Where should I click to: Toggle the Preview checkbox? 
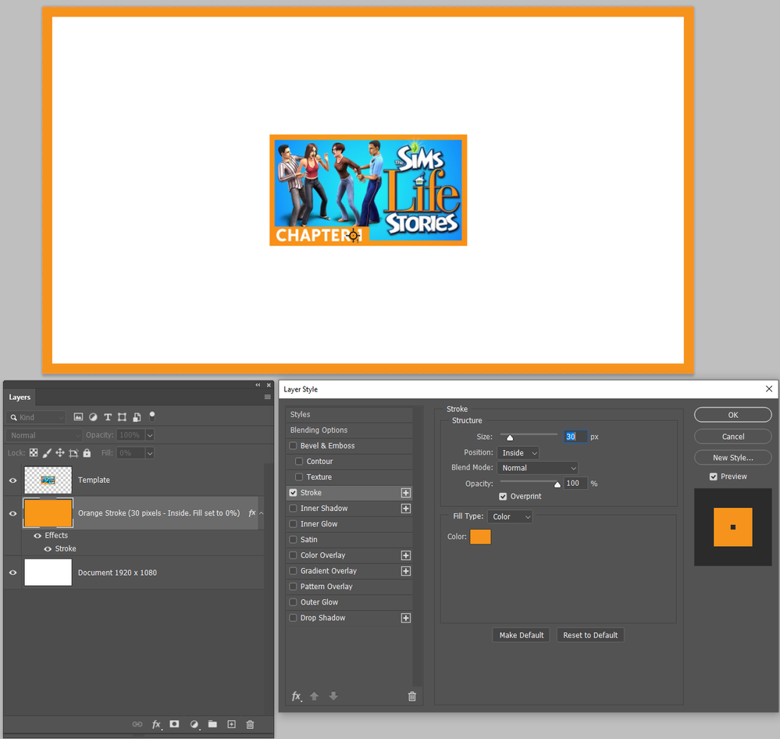pyautogui.click(x=714, y=477)
